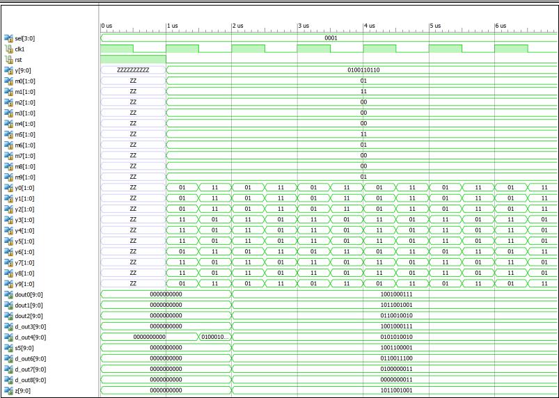The height and width of the screenshot is (398, 559).
Task: Select the m9[1:0] signal name
Action: pyautogui.click(x=26, y=177)
